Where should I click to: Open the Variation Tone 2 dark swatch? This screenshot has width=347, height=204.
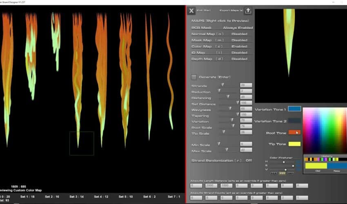(x=294, y=121)
